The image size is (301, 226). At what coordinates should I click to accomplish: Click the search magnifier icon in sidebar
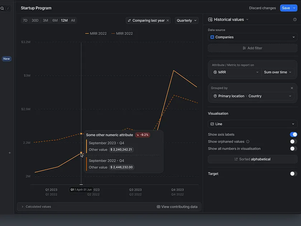coord(2,8)
